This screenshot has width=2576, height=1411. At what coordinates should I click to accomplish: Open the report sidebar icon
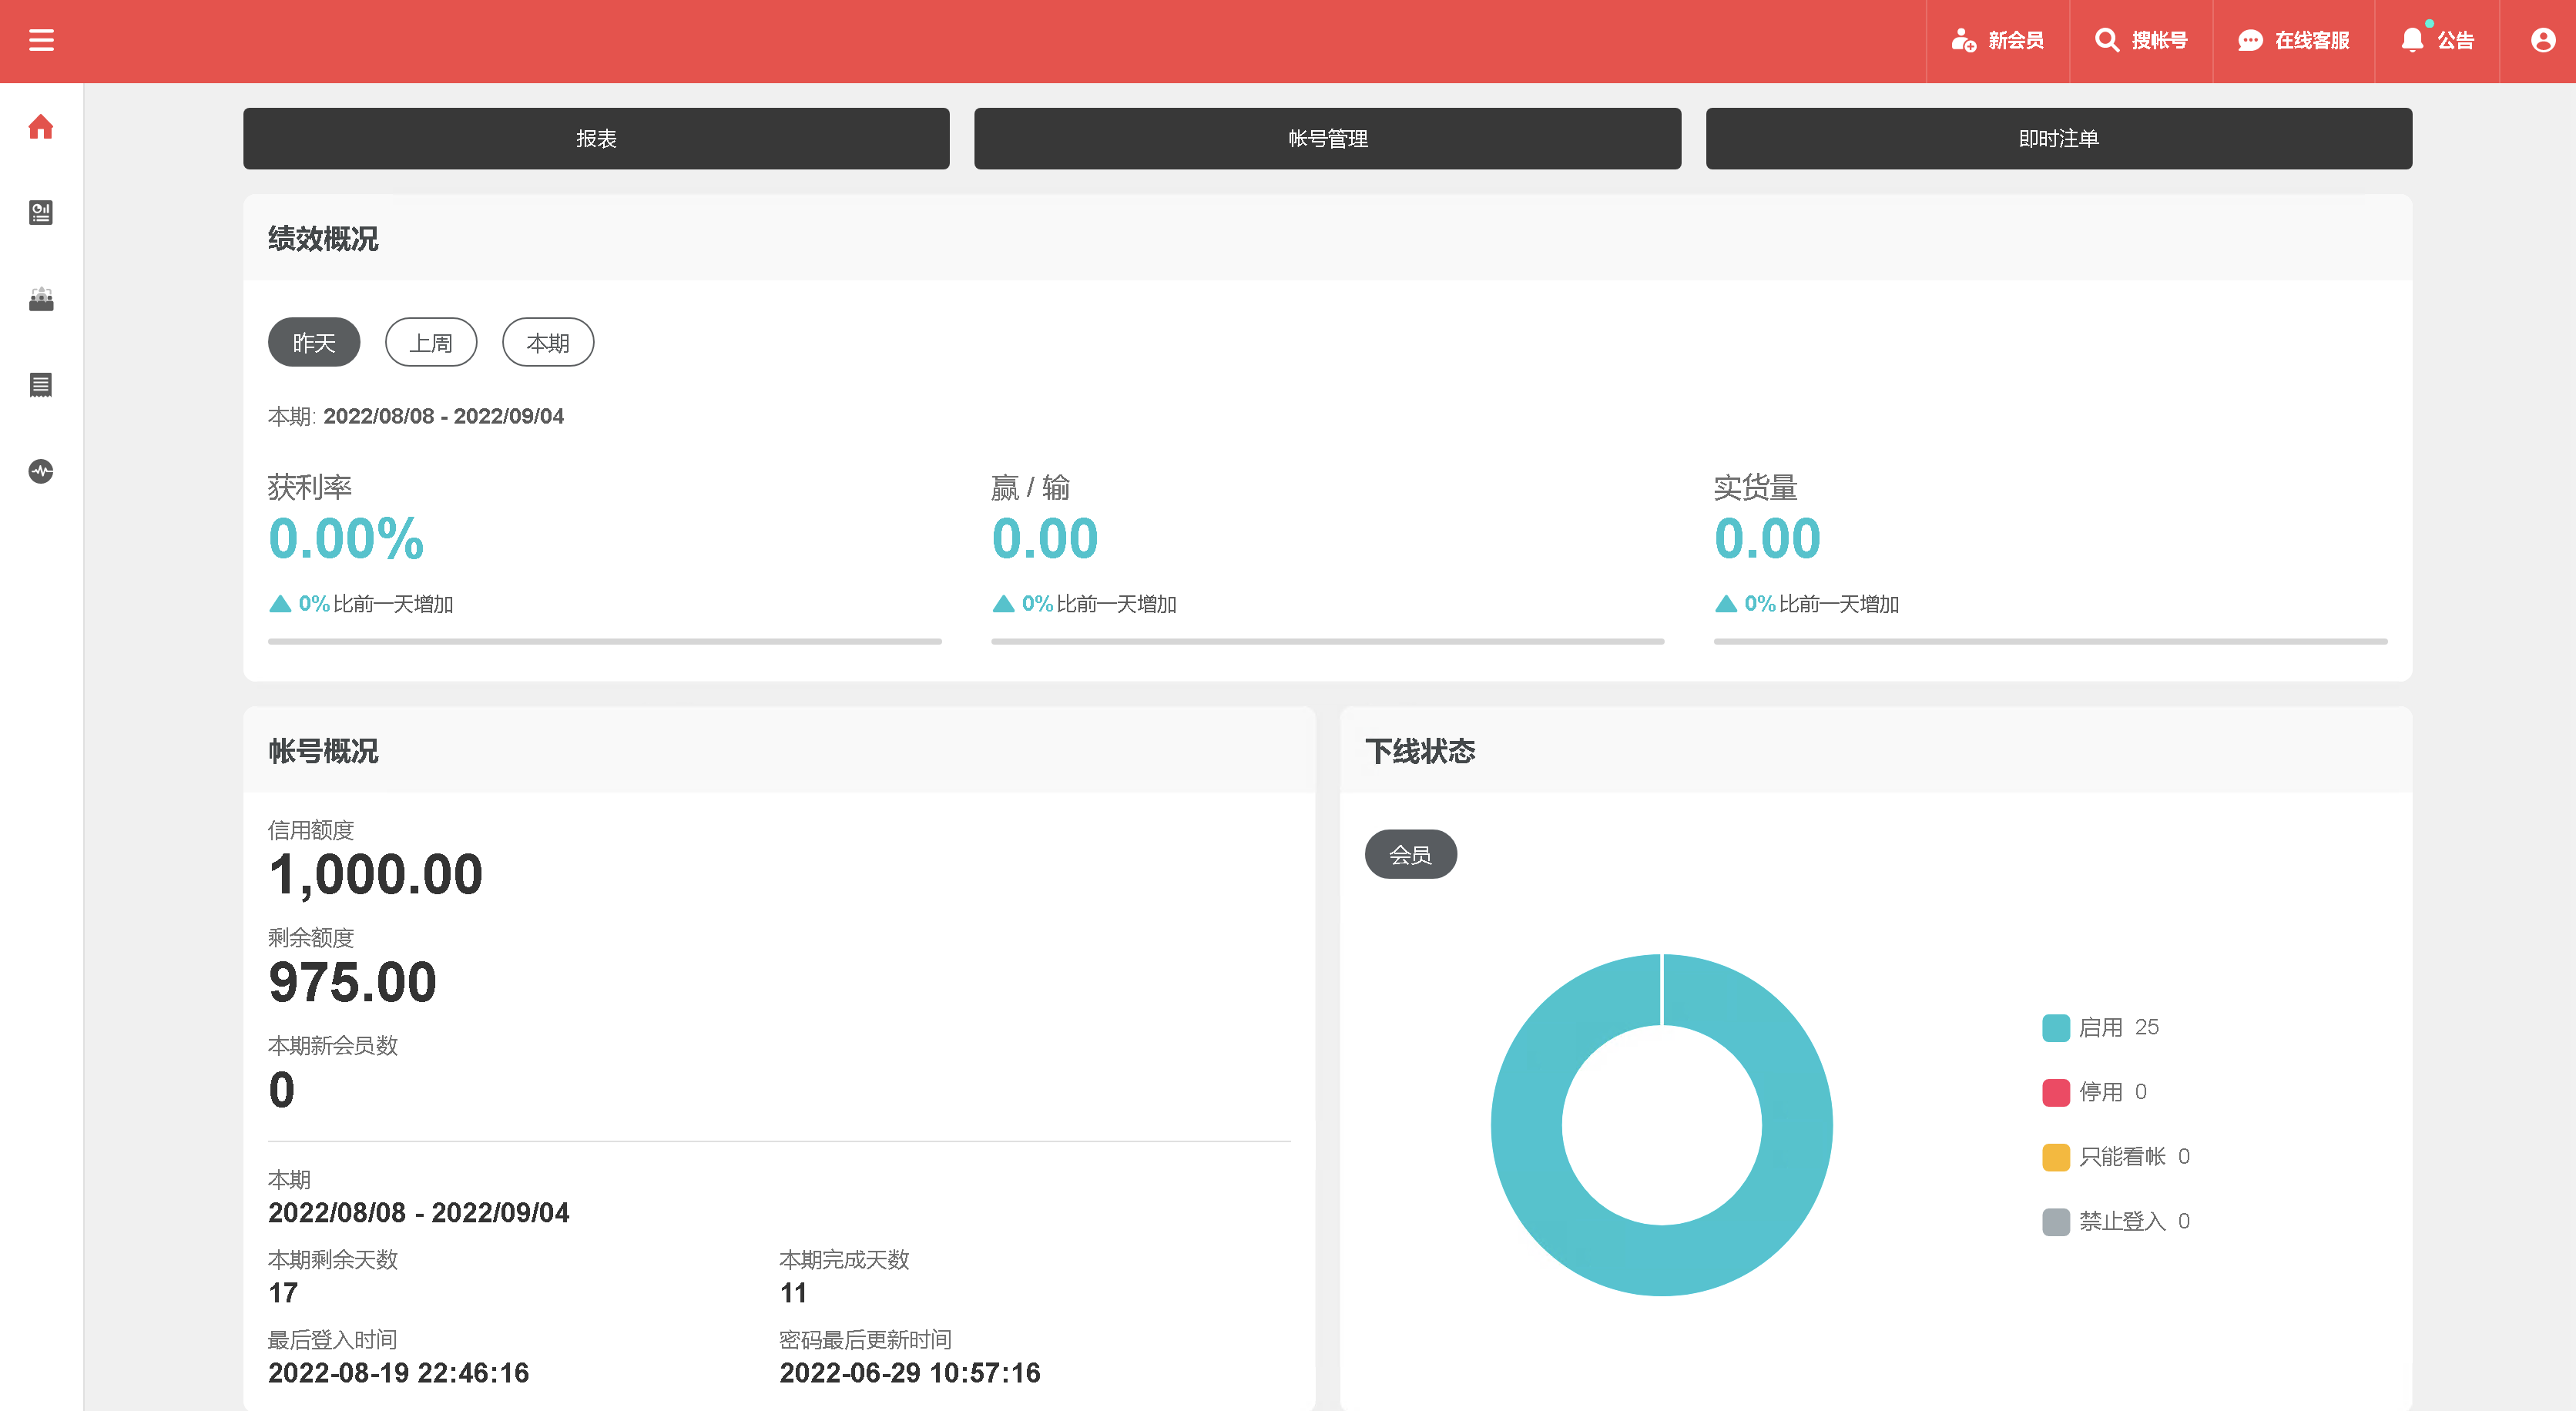coord(41,212)
